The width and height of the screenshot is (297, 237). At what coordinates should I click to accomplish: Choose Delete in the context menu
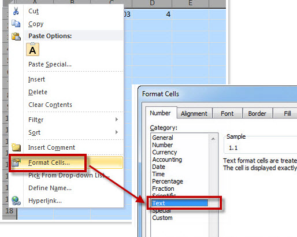click(38, 92)
